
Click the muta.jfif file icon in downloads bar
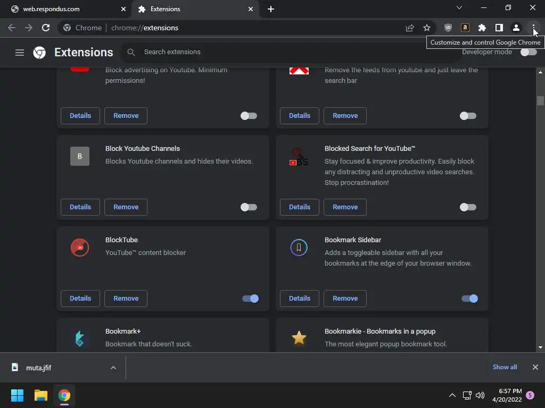[x=15, y=368]
